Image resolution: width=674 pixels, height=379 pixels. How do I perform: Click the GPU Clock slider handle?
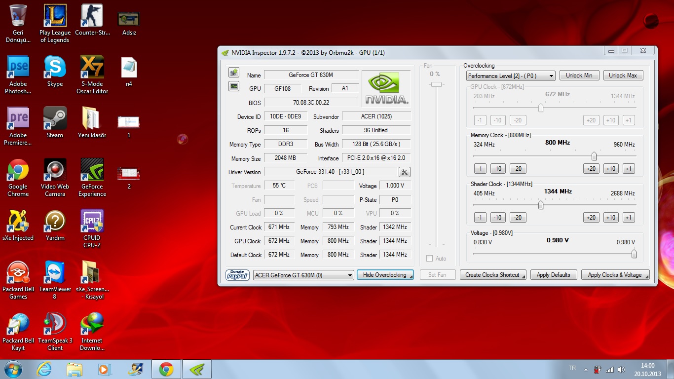[x=541, y=108]
